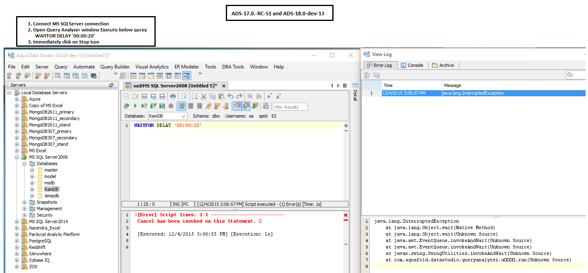Click the Message column header
Screen dimensions: 588x273
coord(514,85)
